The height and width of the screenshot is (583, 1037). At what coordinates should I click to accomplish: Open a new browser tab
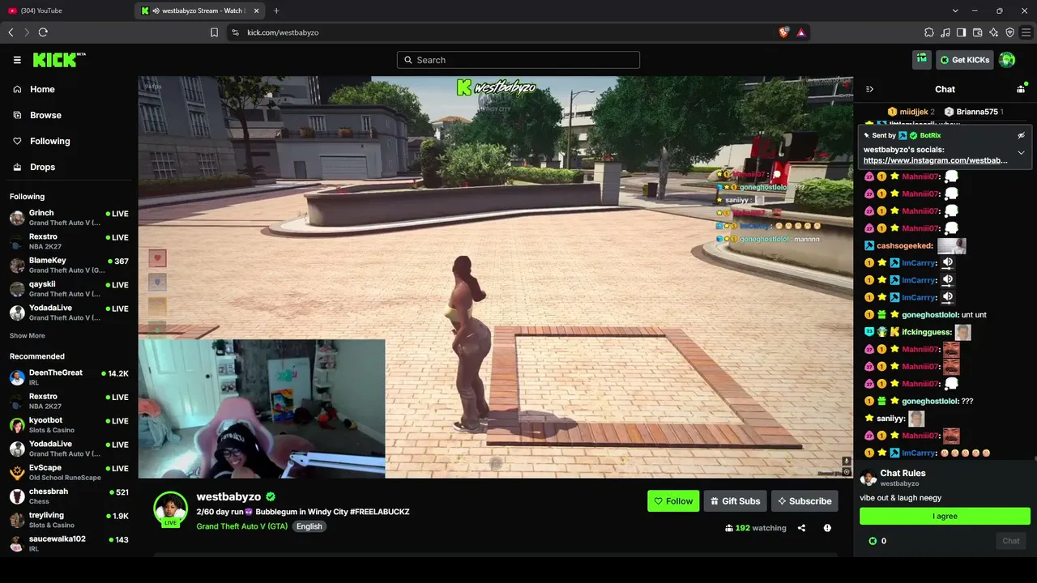pos(276,11)
